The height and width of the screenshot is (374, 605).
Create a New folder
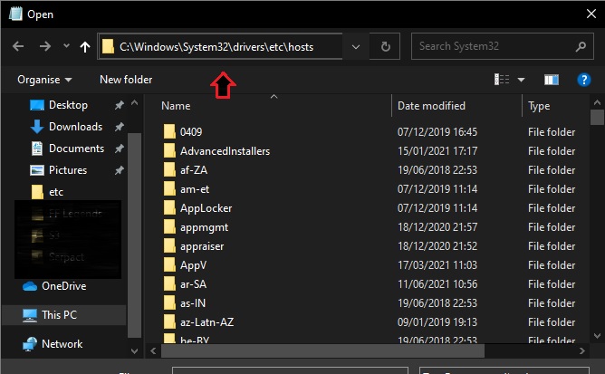[x=126, y=80]
